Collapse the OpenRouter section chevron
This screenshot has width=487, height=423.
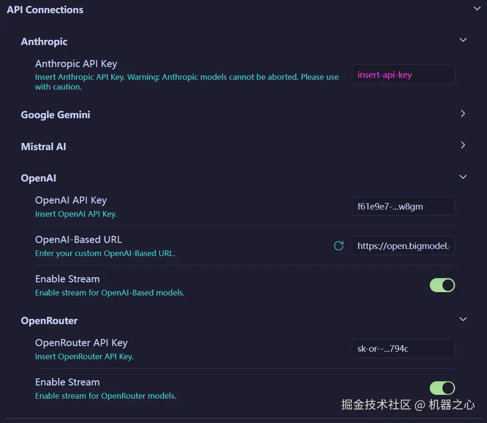[463, 319]
